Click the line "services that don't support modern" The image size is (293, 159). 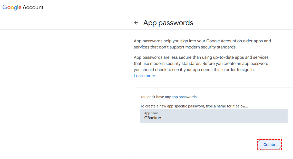click(x=185, y=47)
